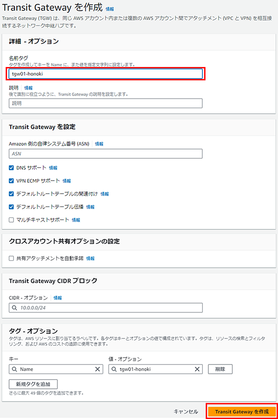Clear the Name key field with X icon
Viewport: 278px width, 419px height.
click(x=97, y=369)
